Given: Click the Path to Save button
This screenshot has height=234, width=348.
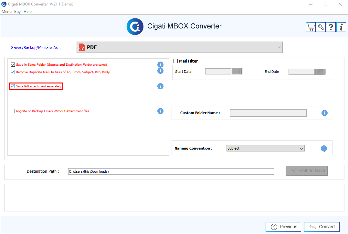Looking at the screenshot, I should click(x=307, y=171).
